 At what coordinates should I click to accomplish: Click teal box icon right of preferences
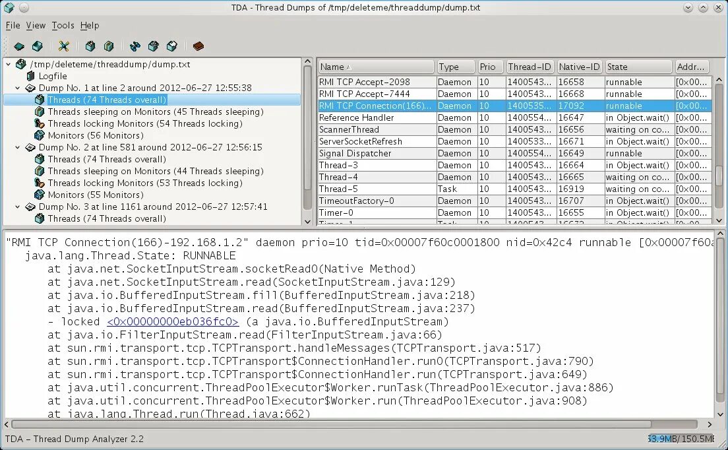tap(90, 46)
